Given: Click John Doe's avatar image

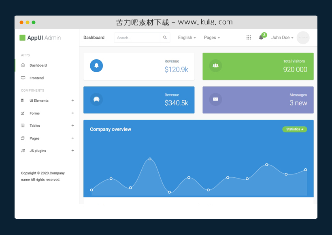Looking at the screenshot, I should [303, 38].
